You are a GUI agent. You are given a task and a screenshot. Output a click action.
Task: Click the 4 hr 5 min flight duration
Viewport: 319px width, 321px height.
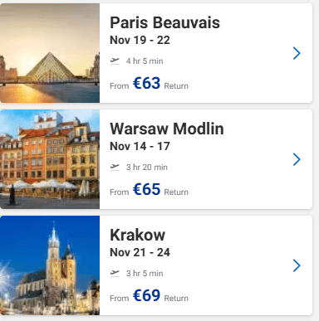pos(145,61)
